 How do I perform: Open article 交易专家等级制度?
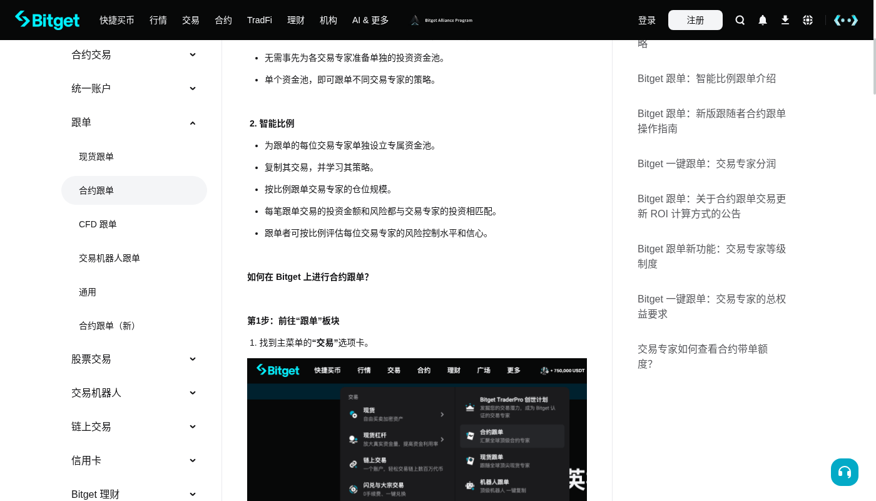[711, 256]
